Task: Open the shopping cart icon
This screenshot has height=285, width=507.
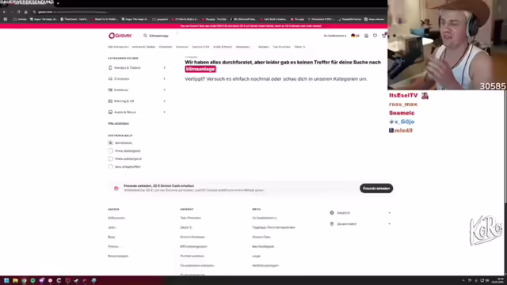Action: tap(383, 36)
